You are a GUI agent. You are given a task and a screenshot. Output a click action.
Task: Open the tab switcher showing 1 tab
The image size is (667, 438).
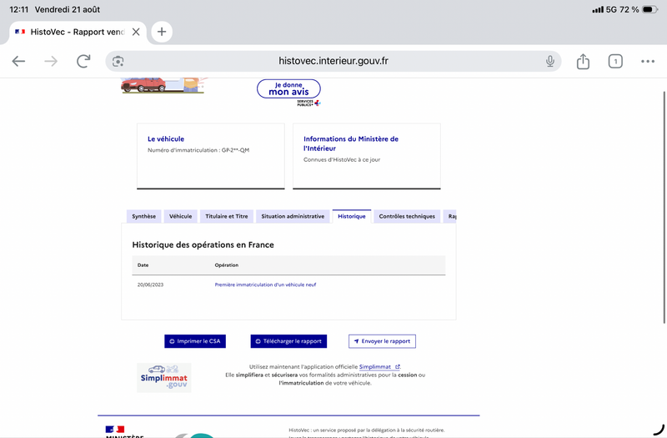tap(615, 61)
